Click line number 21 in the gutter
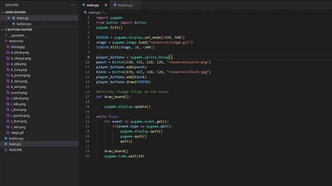Viewport: 332px width, 186px height. point(88,116)
